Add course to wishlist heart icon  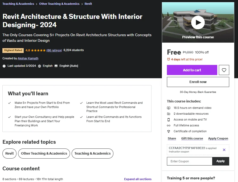click(x=224, y=70)
